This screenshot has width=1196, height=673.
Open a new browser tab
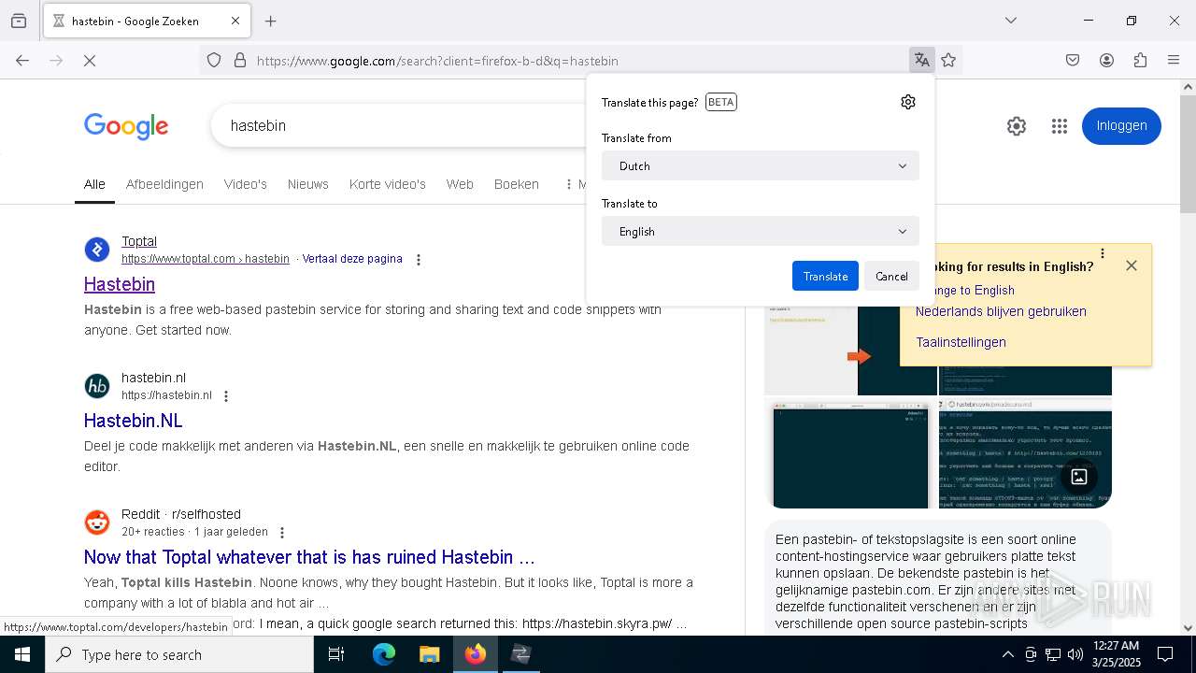point(271,21)
